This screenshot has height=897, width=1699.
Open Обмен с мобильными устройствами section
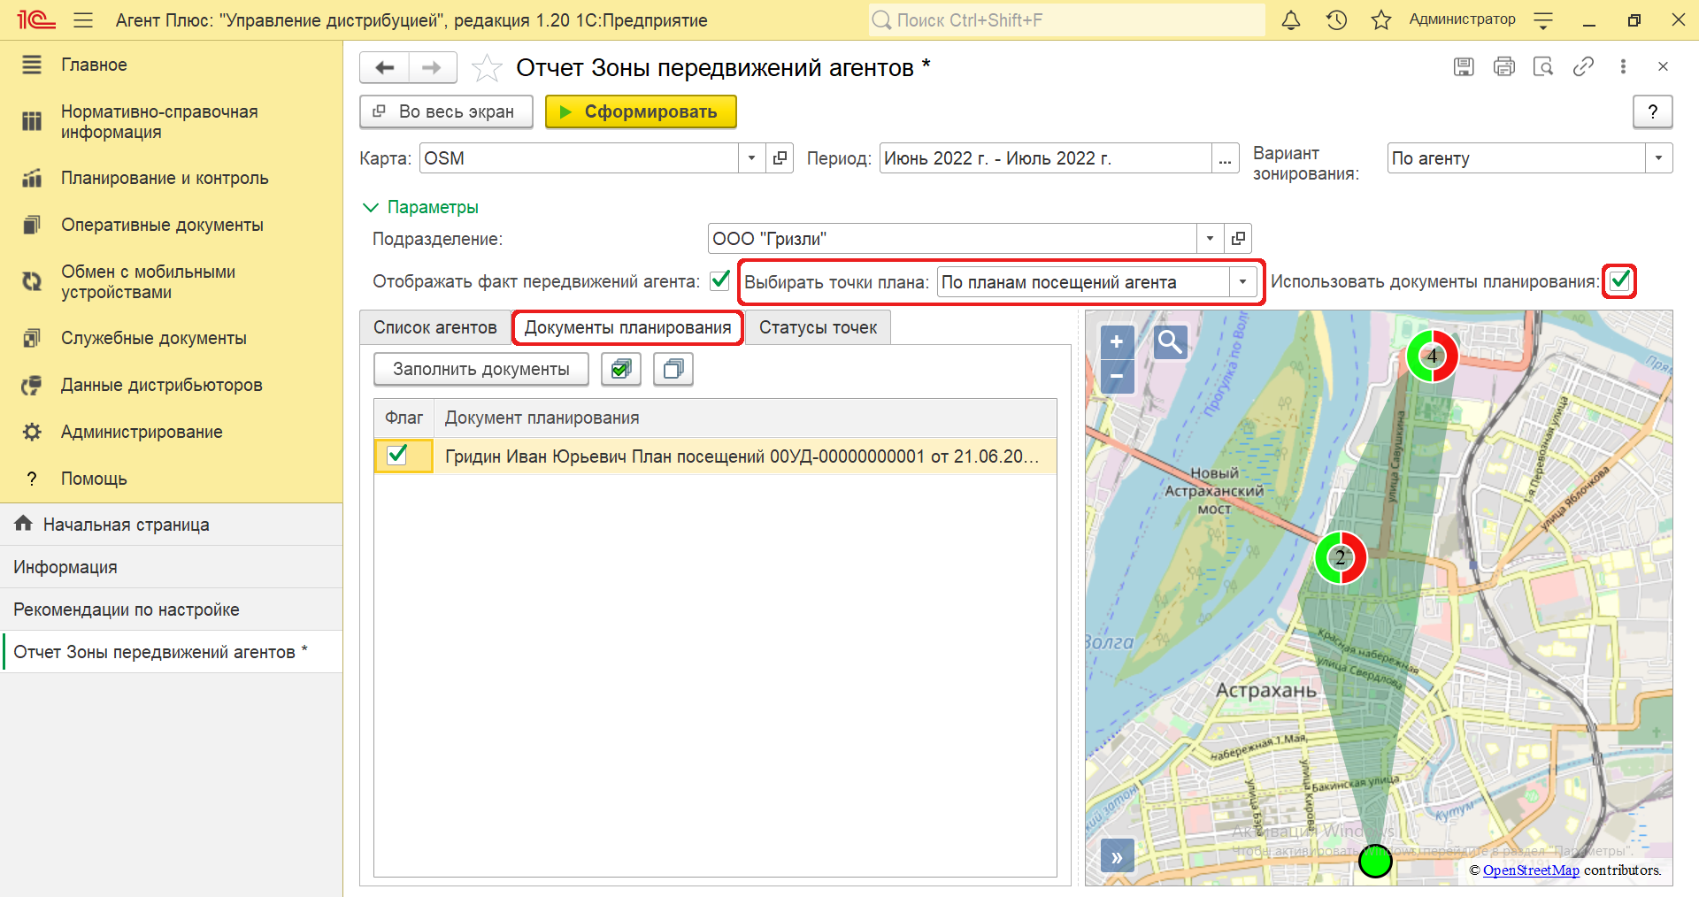tap(148, 282)
